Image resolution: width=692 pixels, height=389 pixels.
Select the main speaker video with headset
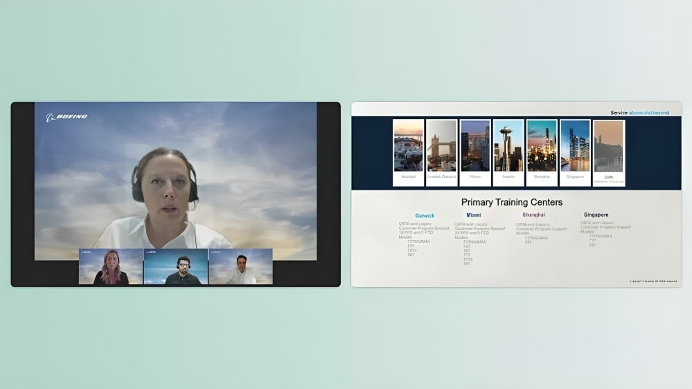point(176,181)
